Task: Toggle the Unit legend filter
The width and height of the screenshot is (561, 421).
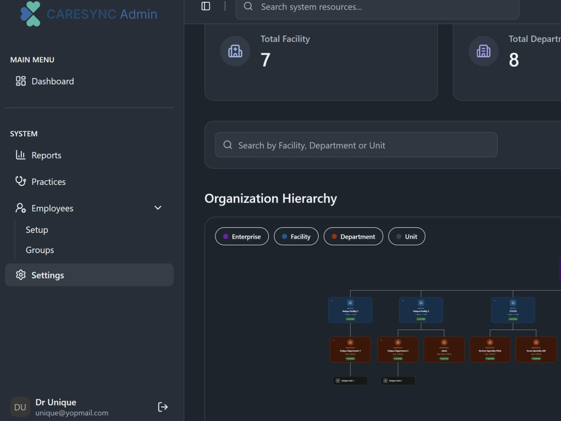Action: [x=407, y=236]
